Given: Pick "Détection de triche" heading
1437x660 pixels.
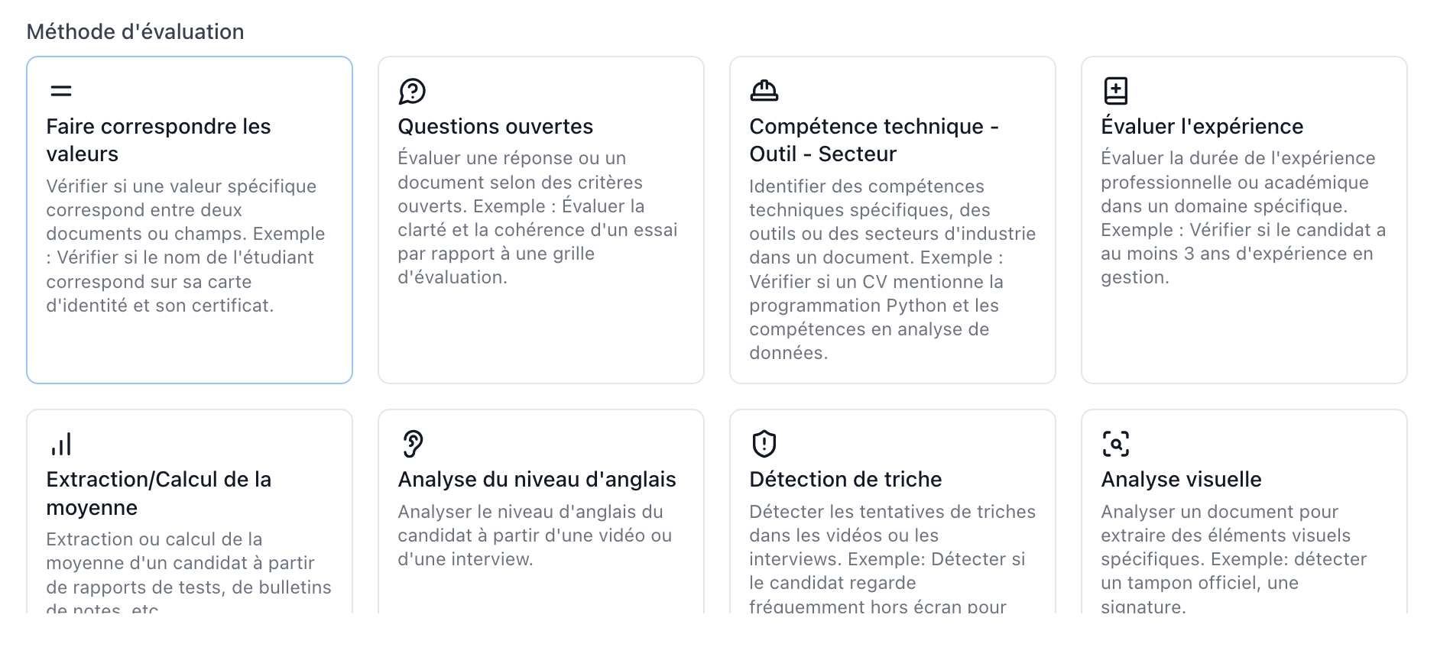Looking at the screenshot, I should (845, 479).
